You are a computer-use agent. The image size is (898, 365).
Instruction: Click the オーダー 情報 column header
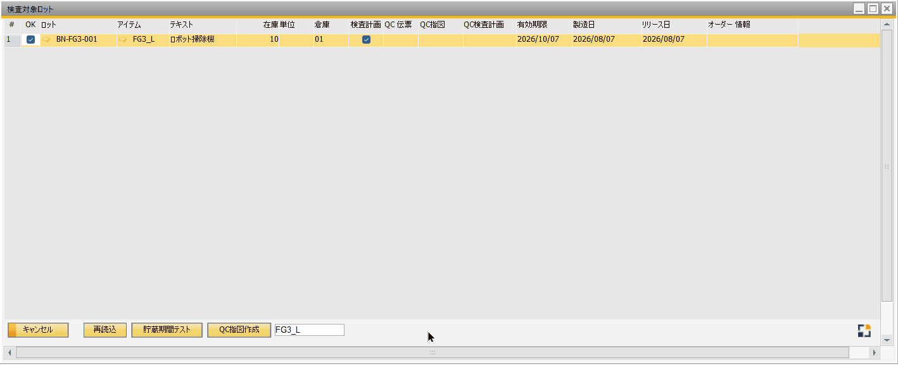pyautogui.click(x=752, y=25)
